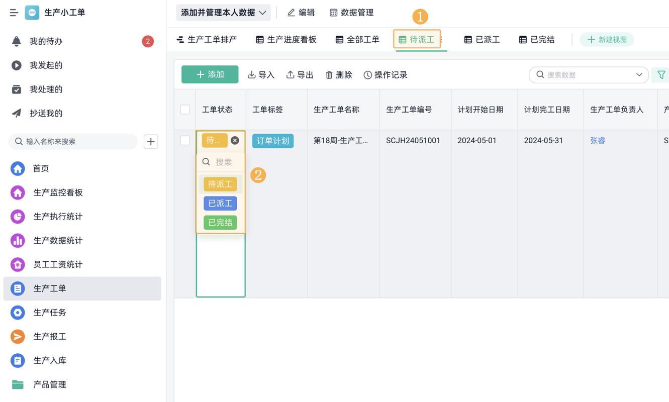The width and height of the screenshot is (669, 402).
Task: Click the green filter funnel icon
Action: click(x=661, y=75)
